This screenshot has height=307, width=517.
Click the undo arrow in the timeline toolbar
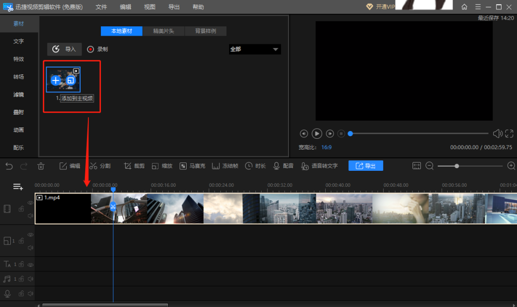[x=9, y=166]
